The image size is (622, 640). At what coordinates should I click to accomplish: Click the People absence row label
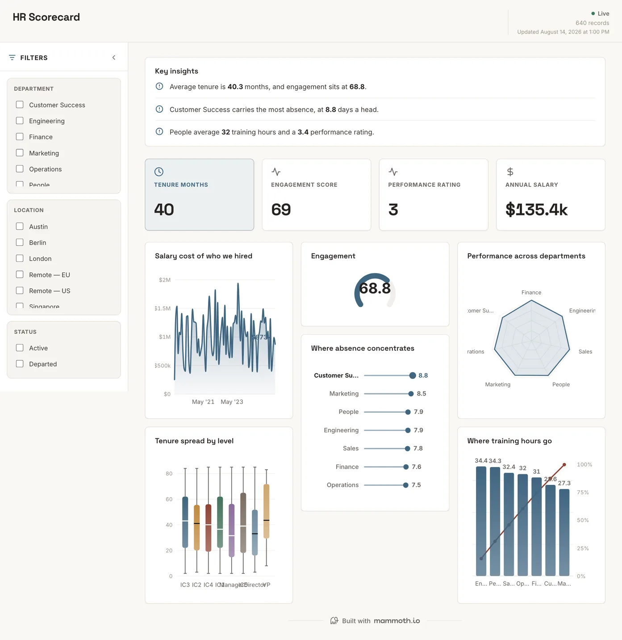tap(349, 412)
